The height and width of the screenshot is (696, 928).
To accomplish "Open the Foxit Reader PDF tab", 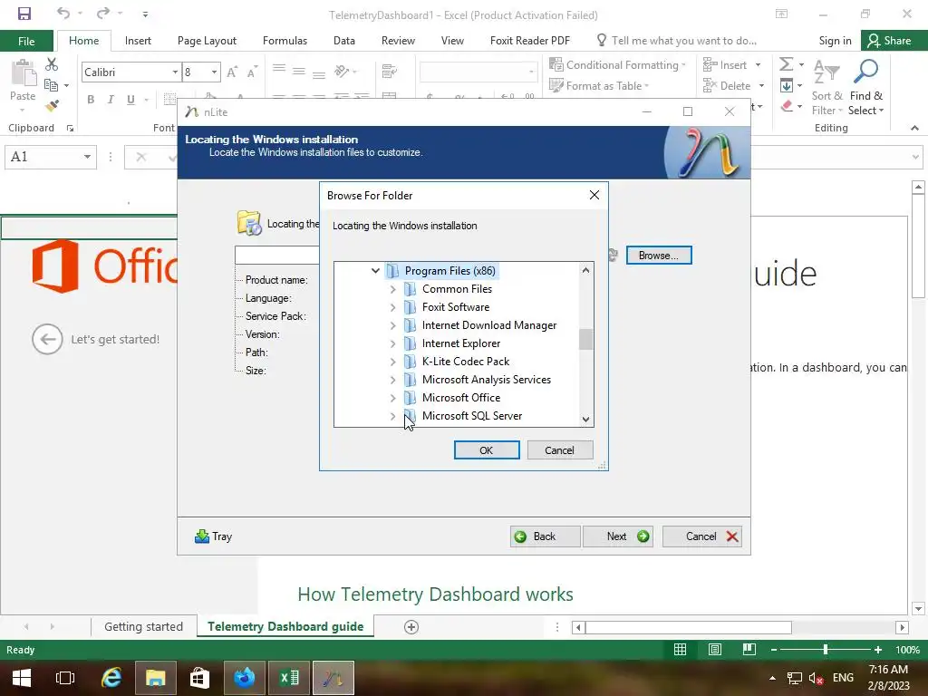I will point(529,41).
